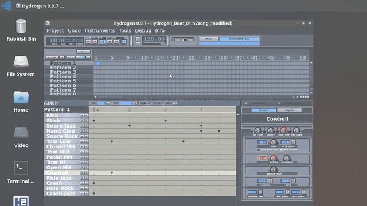Select the Stick instrument row
This screenshot has width=367, height=206.
coord(61,121)
